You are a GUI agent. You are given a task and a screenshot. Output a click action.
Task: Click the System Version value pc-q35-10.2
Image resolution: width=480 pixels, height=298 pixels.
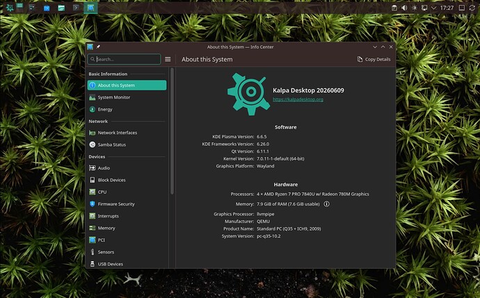point(269,236)
